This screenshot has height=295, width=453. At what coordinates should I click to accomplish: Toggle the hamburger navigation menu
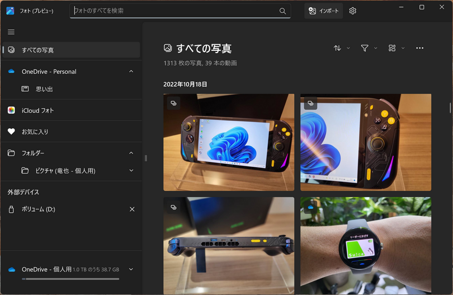[x=11, y=32]
